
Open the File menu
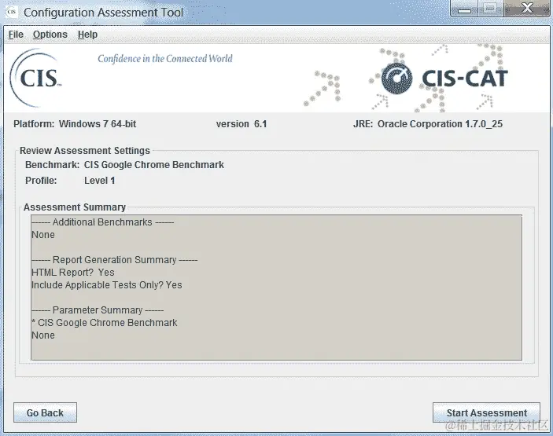tap(16, 35)
